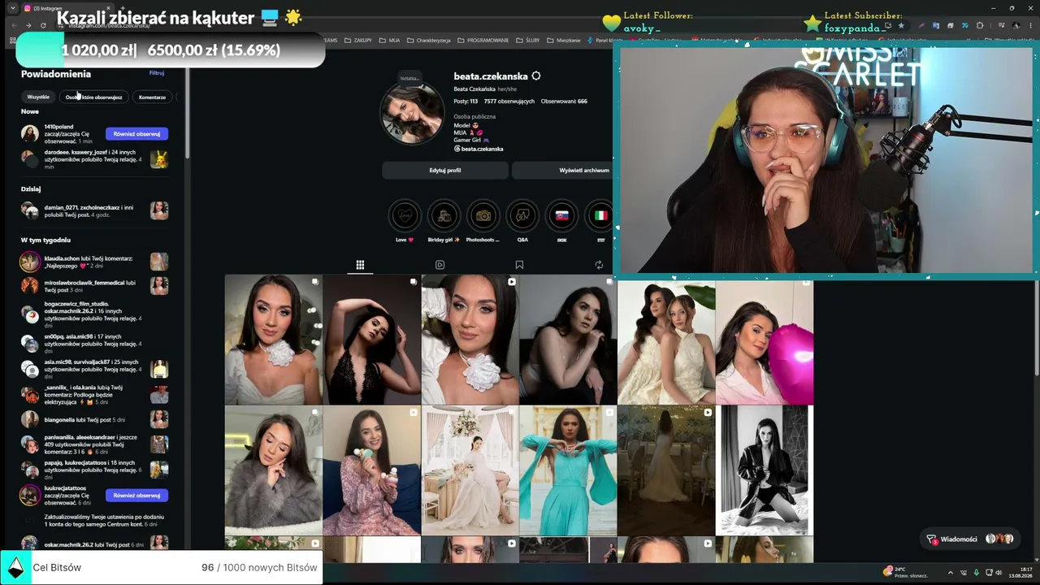The width and height of the screenshot is (1040, 585).
Task: Switch to the Reels tab icon
Action: 440,265
